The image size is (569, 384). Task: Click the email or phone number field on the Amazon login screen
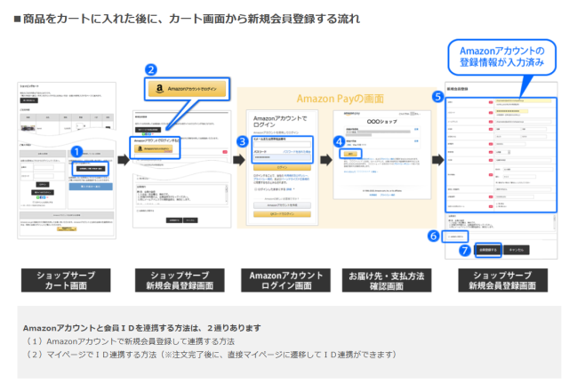282,145
